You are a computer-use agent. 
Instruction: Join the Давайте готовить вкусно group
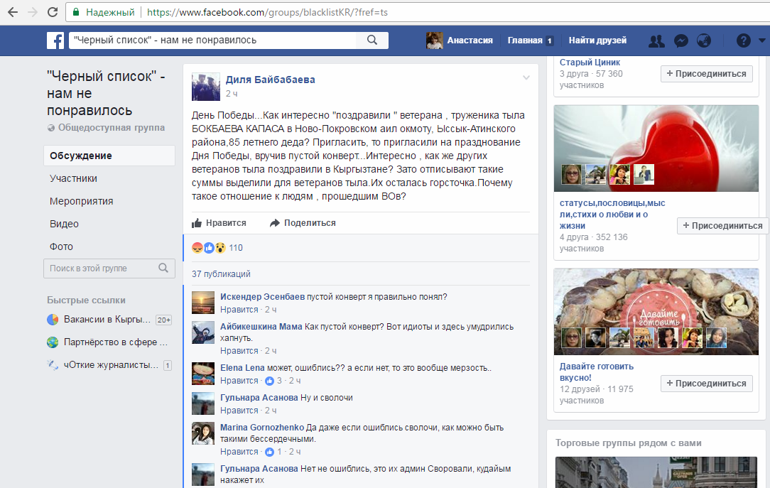tap(706, 384)
